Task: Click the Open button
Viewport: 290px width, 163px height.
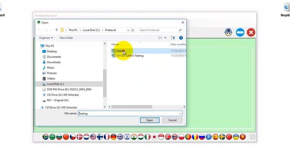Action: (150, 120)
